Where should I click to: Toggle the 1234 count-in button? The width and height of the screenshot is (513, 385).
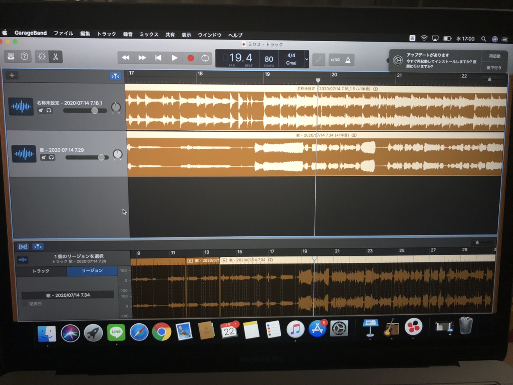[335, 60]
